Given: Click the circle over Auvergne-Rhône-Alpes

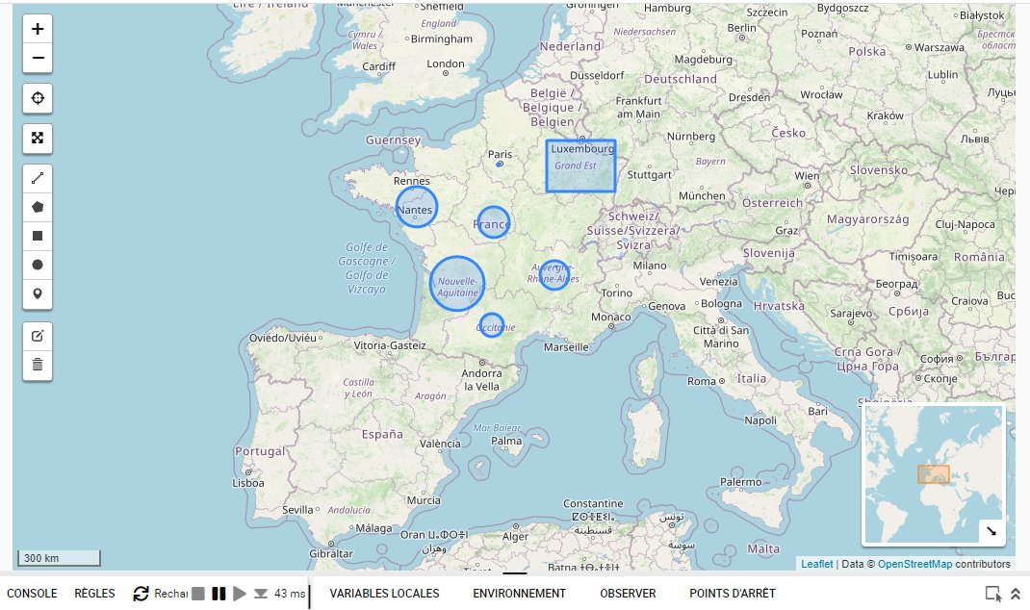Looking at the screenshot, I should pyautogui.click(x=554, y=275).
